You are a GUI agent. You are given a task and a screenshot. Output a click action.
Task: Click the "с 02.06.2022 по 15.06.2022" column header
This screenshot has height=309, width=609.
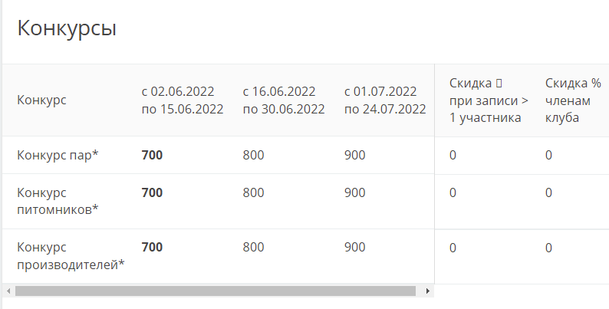(182, 100)
